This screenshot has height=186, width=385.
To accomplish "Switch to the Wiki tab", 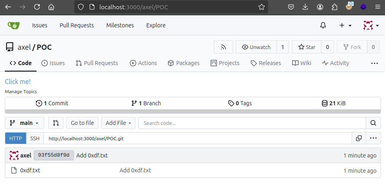I will (301, 63).
